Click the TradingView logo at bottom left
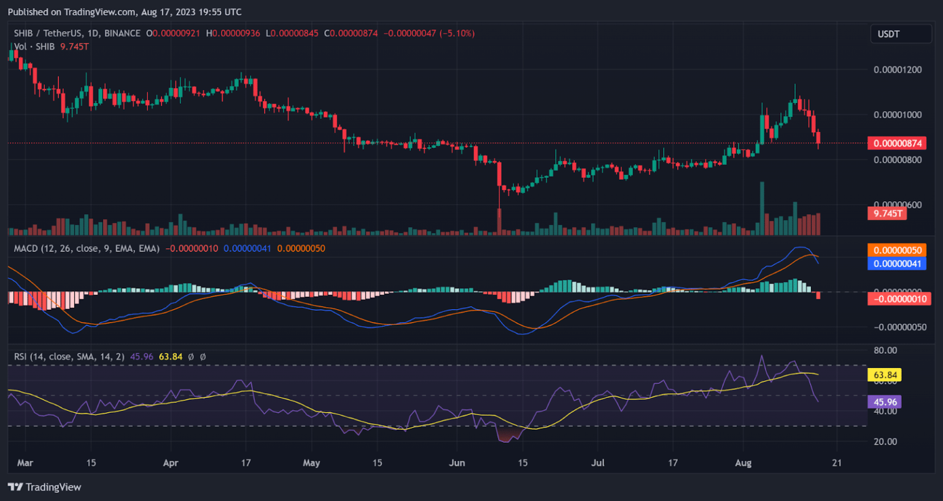 coord(44,487)
